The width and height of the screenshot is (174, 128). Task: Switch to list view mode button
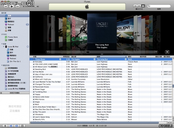pyautogui.click(x=135, y=6)
